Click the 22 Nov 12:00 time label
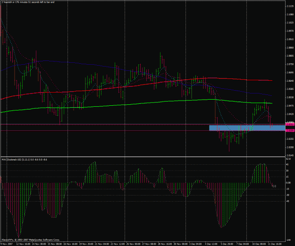The image size is (295, 246). click(x=118, y=244)
